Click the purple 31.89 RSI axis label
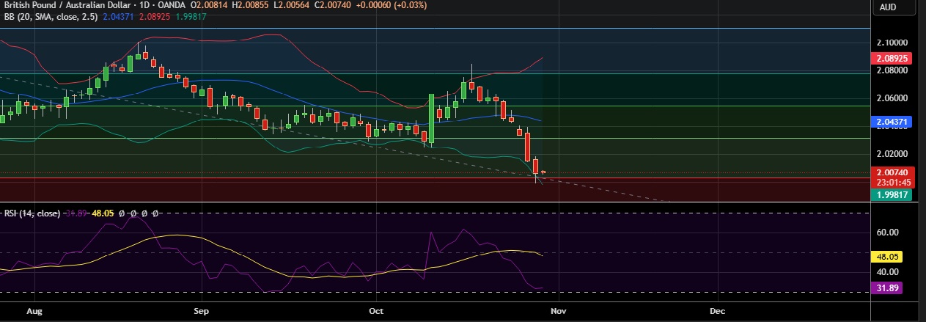 (888, 288)
